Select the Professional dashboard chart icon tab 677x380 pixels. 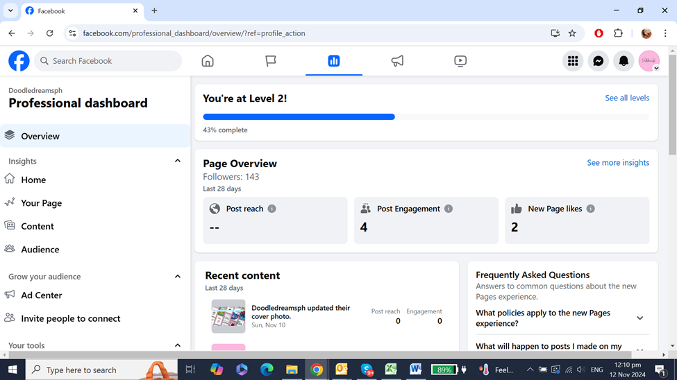tap(334, 61)
